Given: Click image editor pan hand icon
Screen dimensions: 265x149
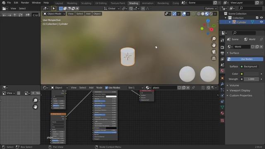Looking at the screenshot, I should coord(35,107).
